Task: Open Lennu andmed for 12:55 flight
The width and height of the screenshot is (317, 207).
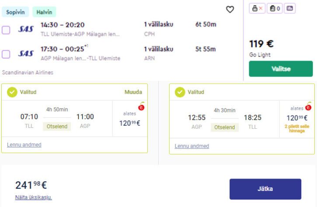Action: point(192,146)
